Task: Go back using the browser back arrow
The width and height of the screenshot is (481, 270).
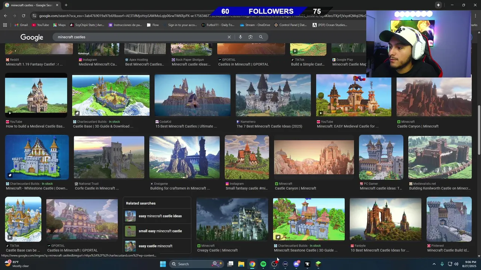Action: [5, 16]
